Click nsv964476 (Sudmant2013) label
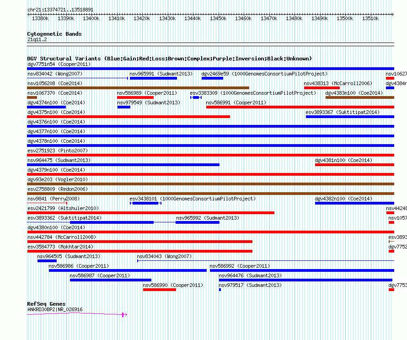 (250, 275)
